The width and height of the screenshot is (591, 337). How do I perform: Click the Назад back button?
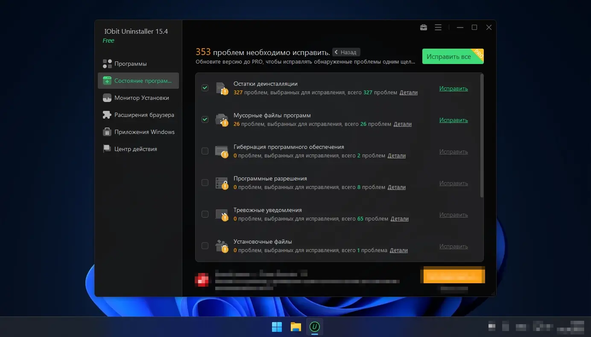click(x=346, y=52)
